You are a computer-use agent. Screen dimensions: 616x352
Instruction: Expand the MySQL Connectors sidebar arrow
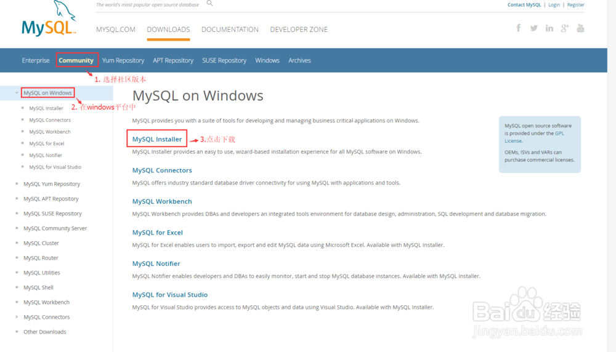[x=17, y=317]
